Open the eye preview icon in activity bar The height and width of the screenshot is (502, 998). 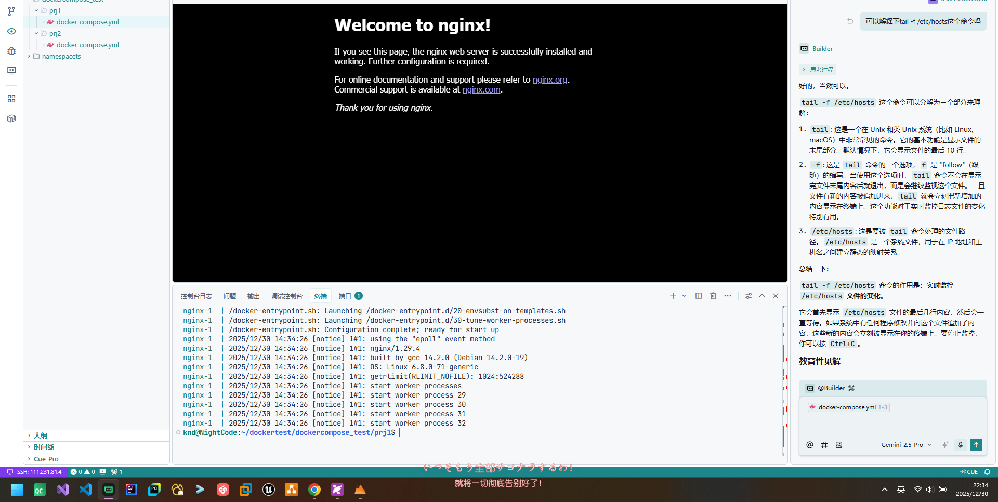click(x=11, y=31)
